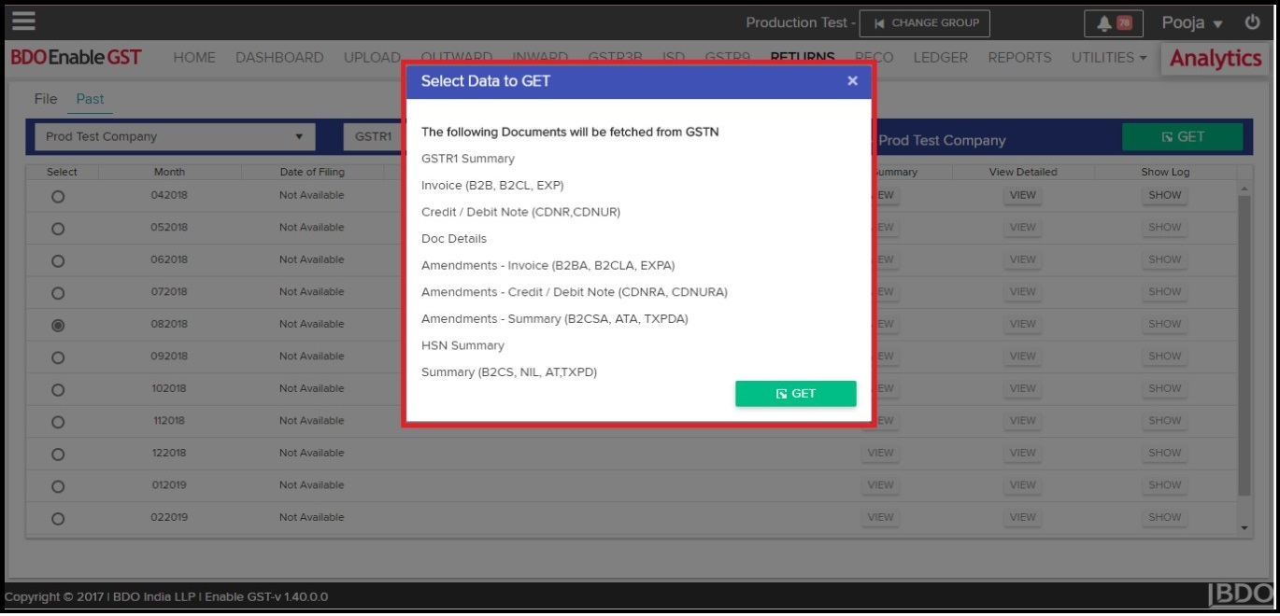This screenshot has height=616, width=1280.
Task: Click the green GET button in dialog
Action: point(795,394)
